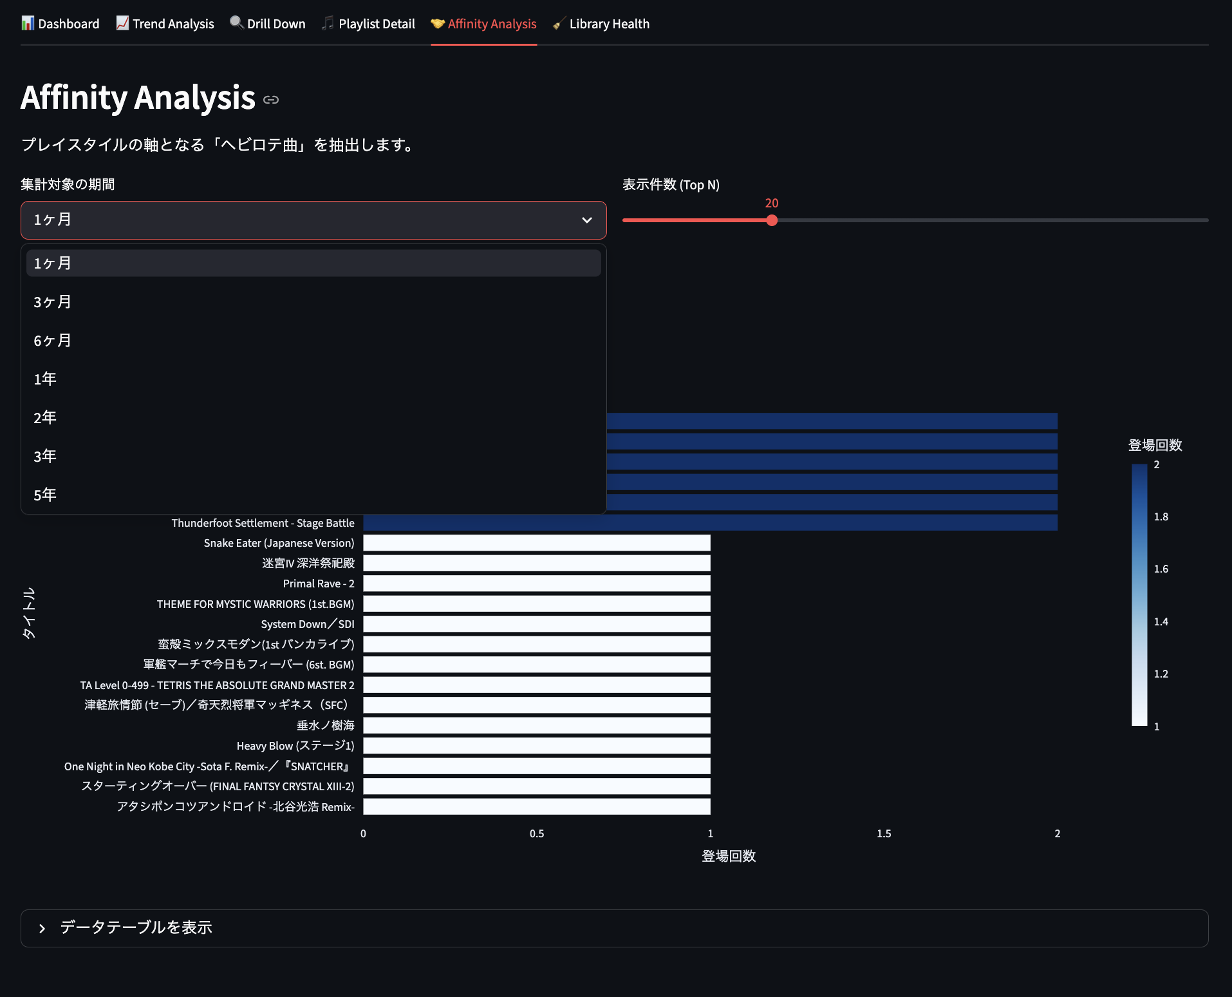Click the 登場回数 color scale legend bar

1139,594
